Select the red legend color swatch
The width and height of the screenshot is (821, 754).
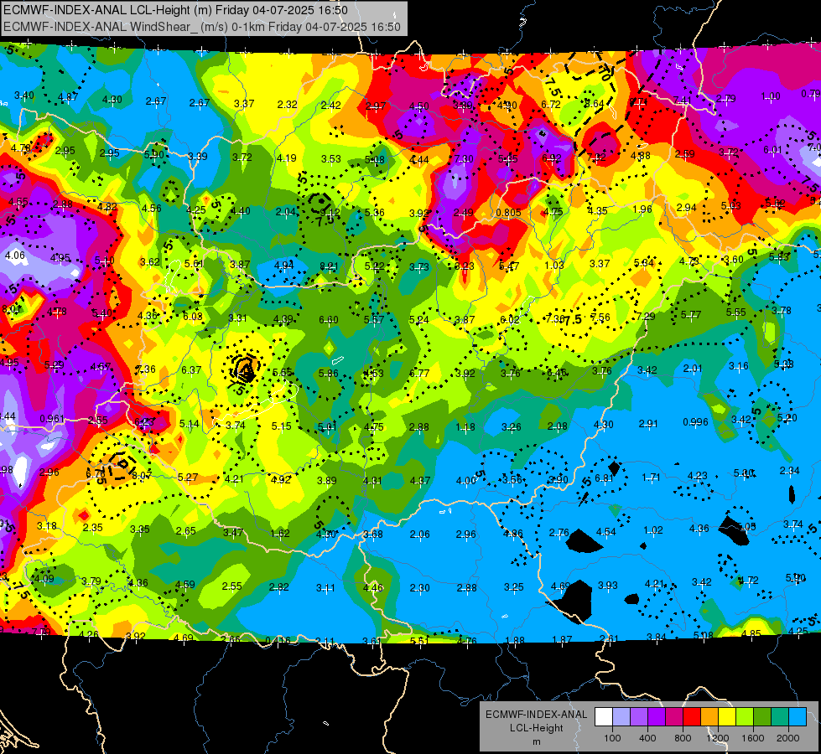coord(691,717)
